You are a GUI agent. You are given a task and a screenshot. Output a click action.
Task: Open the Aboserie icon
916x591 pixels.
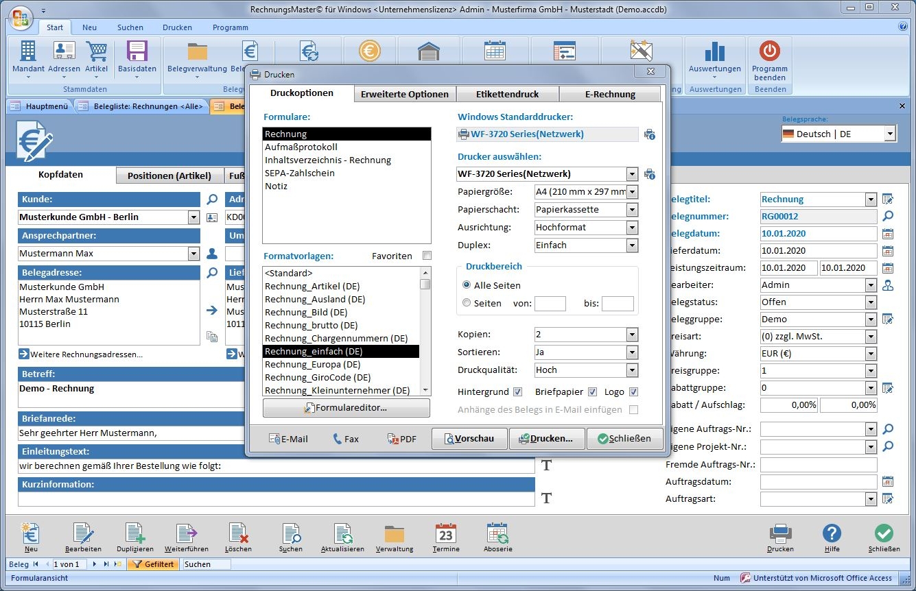tap(497, 533)
